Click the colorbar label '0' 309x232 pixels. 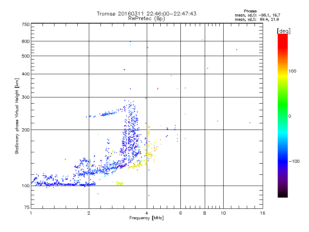(289, 116)
